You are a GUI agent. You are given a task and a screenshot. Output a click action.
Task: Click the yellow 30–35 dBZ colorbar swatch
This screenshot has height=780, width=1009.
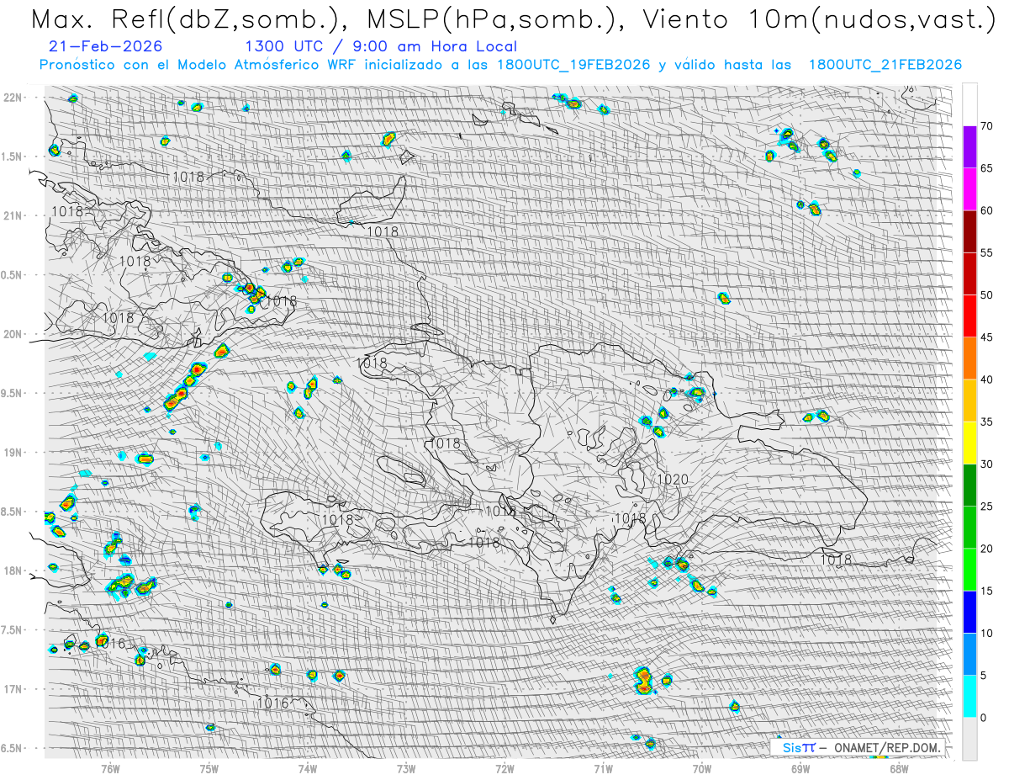click(969, 443)
